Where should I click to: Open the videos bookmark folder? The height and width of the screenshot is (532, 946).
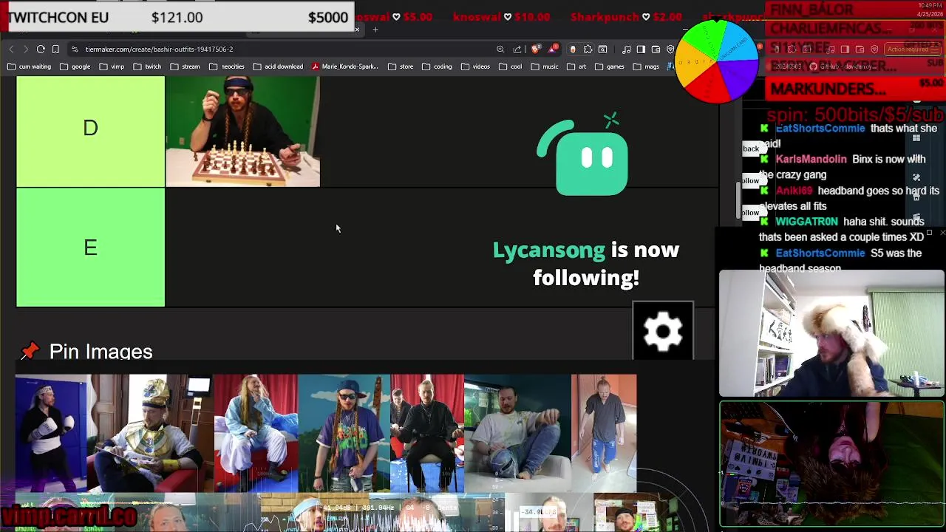pos(475,66)
